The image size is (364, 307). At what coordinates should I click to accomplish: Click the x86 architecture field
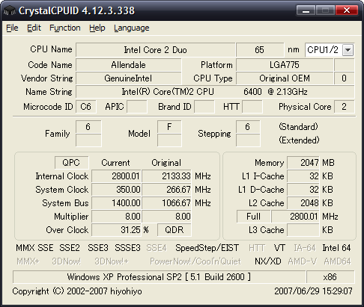click(x=330, y=277)
